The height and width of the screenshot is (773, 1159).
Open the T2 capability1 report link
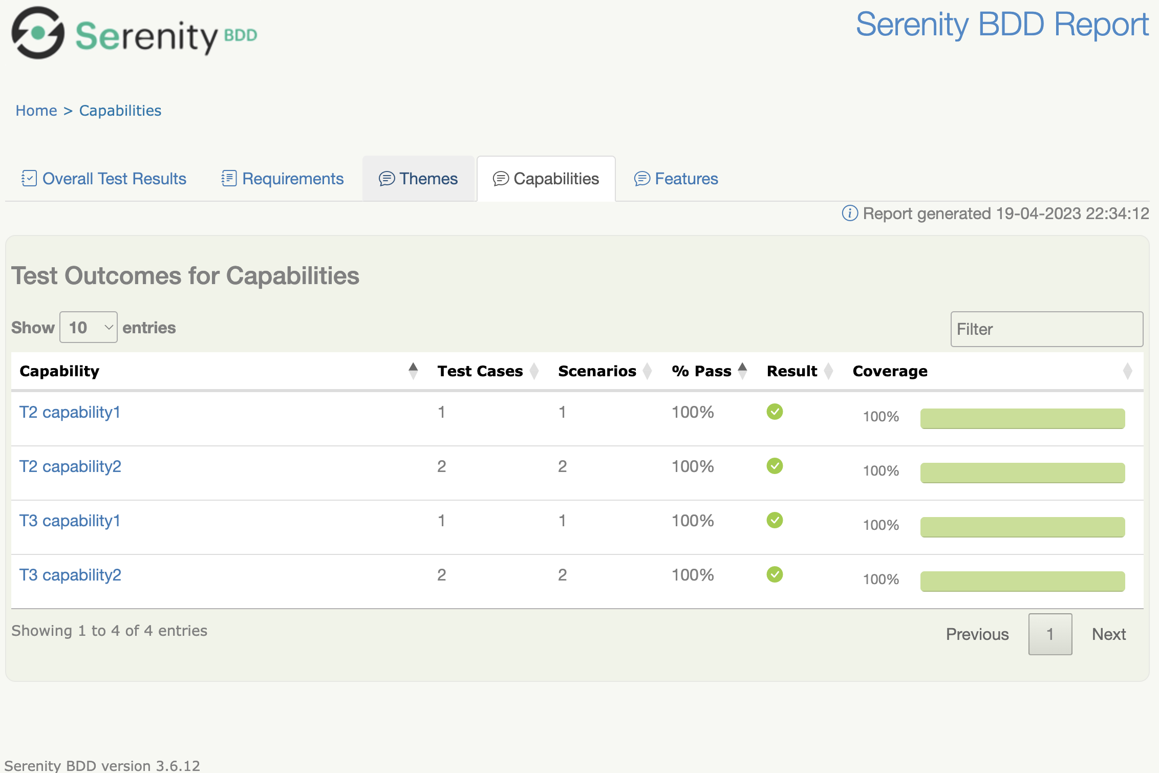tap(69, 412)
